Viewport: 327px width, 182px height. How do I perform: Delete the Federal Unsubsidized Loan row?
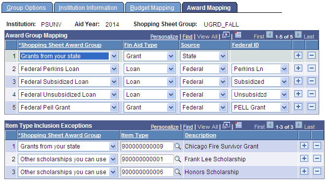point(312,94)
